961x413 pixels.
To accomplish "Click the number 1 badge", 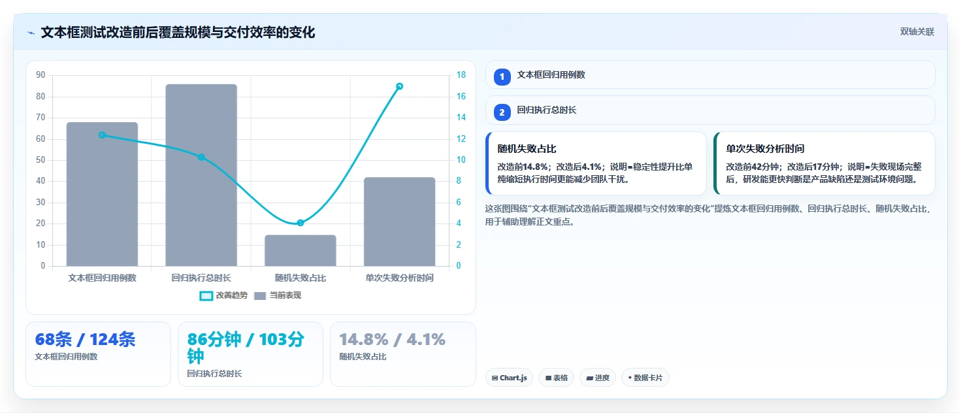I will (x=502, y=77).
